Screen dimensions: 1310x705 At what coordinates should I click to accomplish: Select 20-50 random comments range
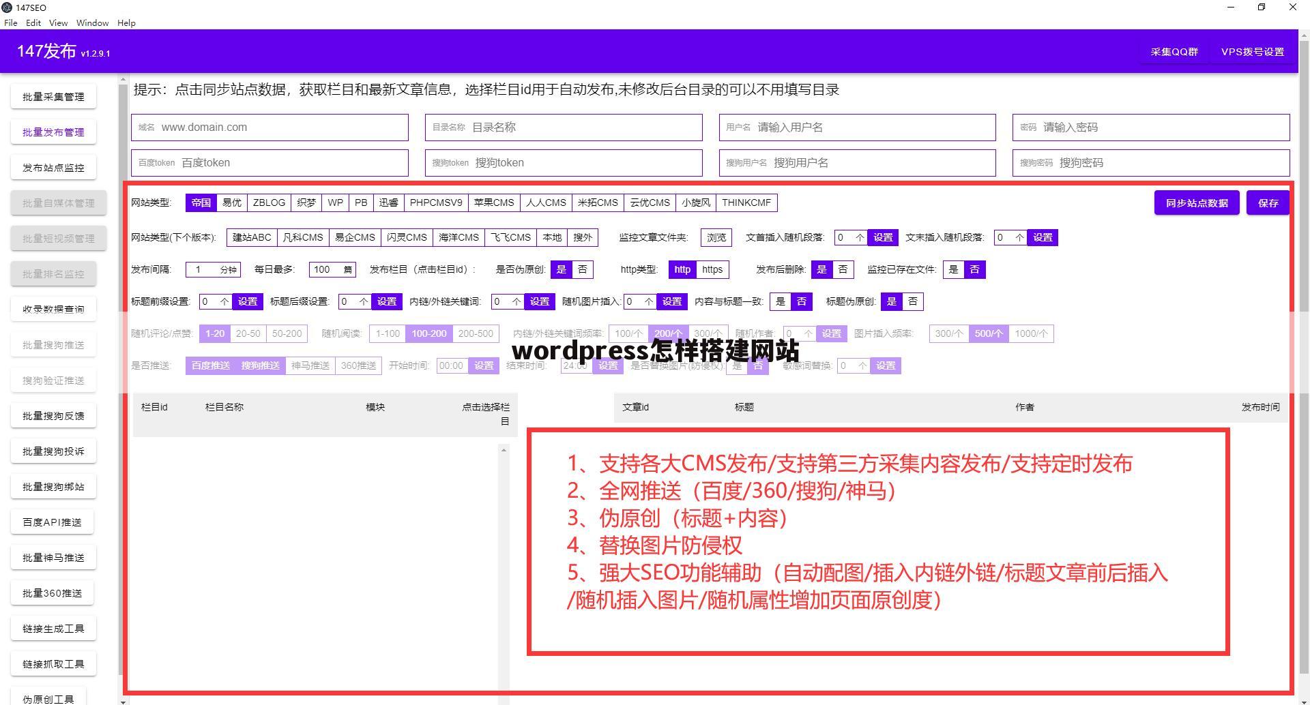tap(248, 333)
